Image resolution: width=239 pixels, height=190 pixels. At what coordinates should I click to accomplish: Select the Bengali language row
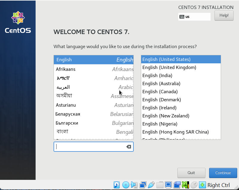(94, 132)
